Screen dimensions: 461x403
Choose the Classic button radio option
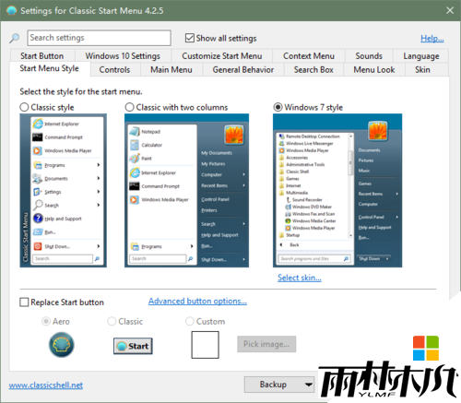tap(112, 322)
